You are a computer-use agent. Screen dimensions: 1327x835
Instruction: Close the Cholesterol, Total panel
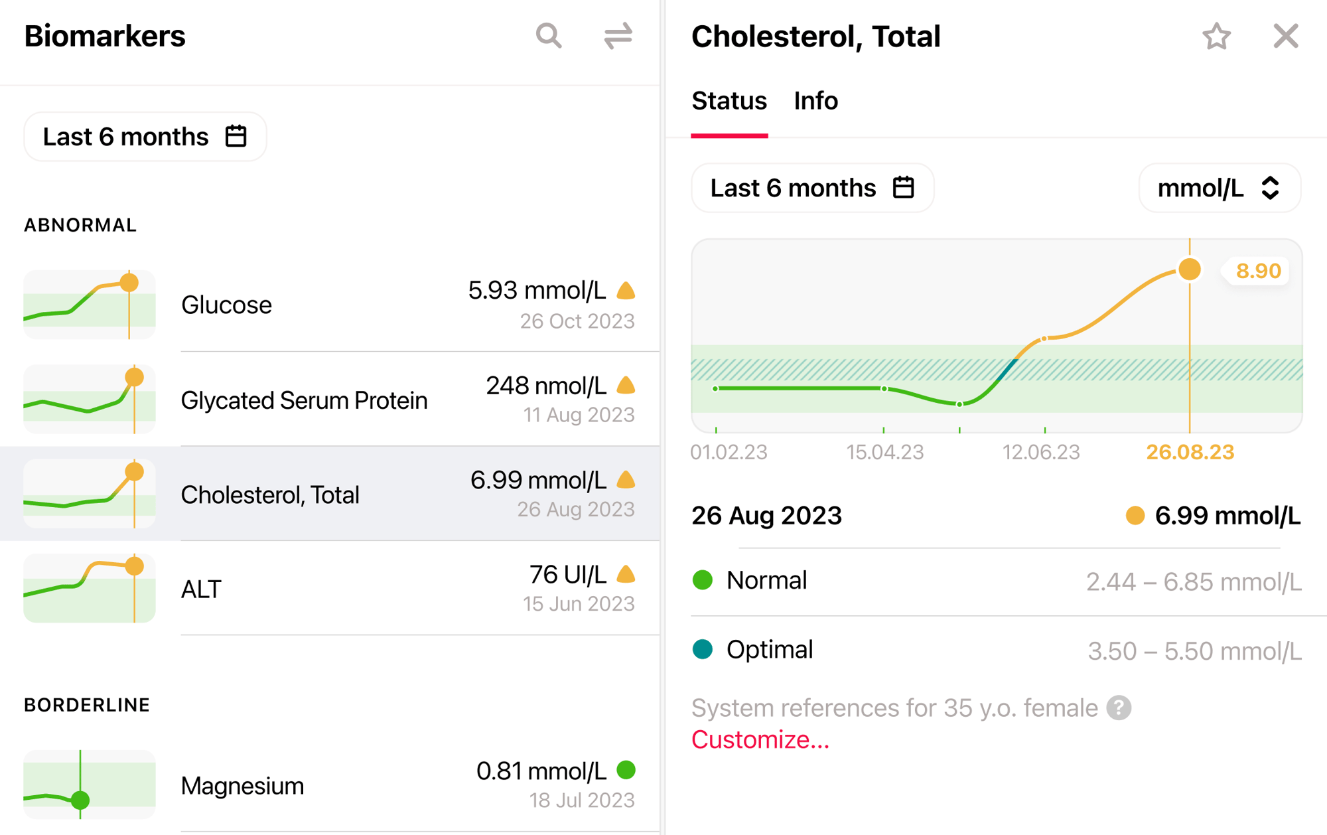pyautogui.click(x=1285, y=37)
